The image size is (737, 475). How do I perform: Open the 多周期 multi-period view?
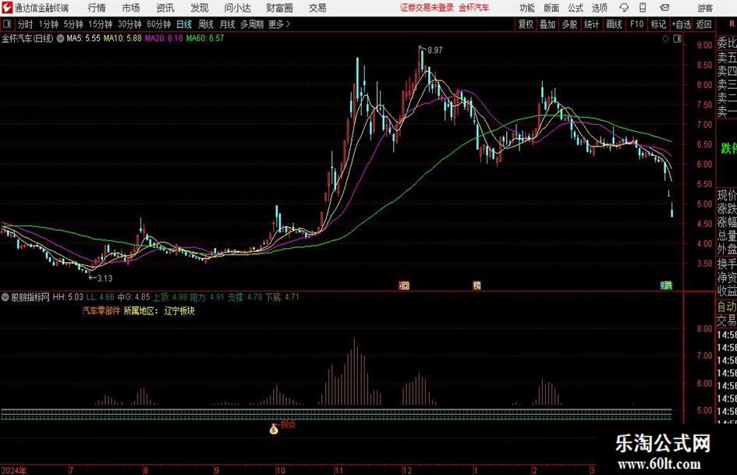pyautogui.click(x=252, y=24)
